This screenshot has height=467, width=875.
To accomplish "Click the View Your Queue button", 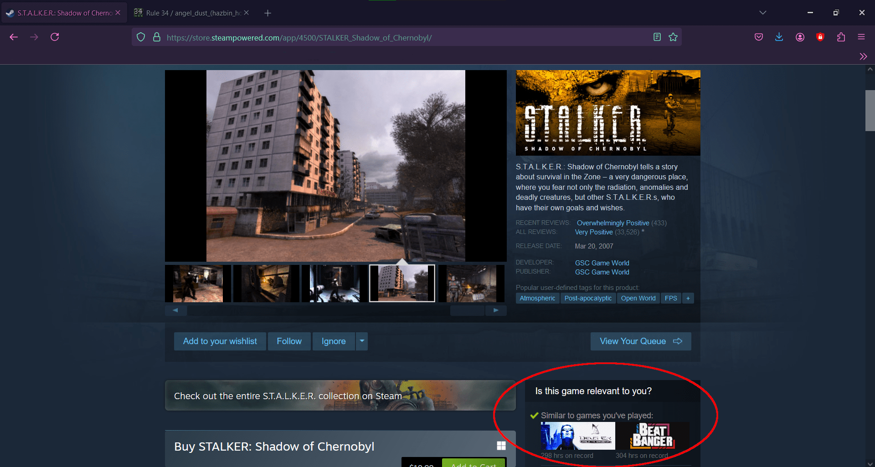I will tap(641, 341).
